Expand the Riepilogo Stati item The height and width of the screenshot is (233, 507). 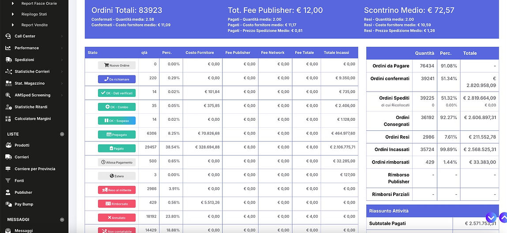pyautogui.click(x=13, y=14)
